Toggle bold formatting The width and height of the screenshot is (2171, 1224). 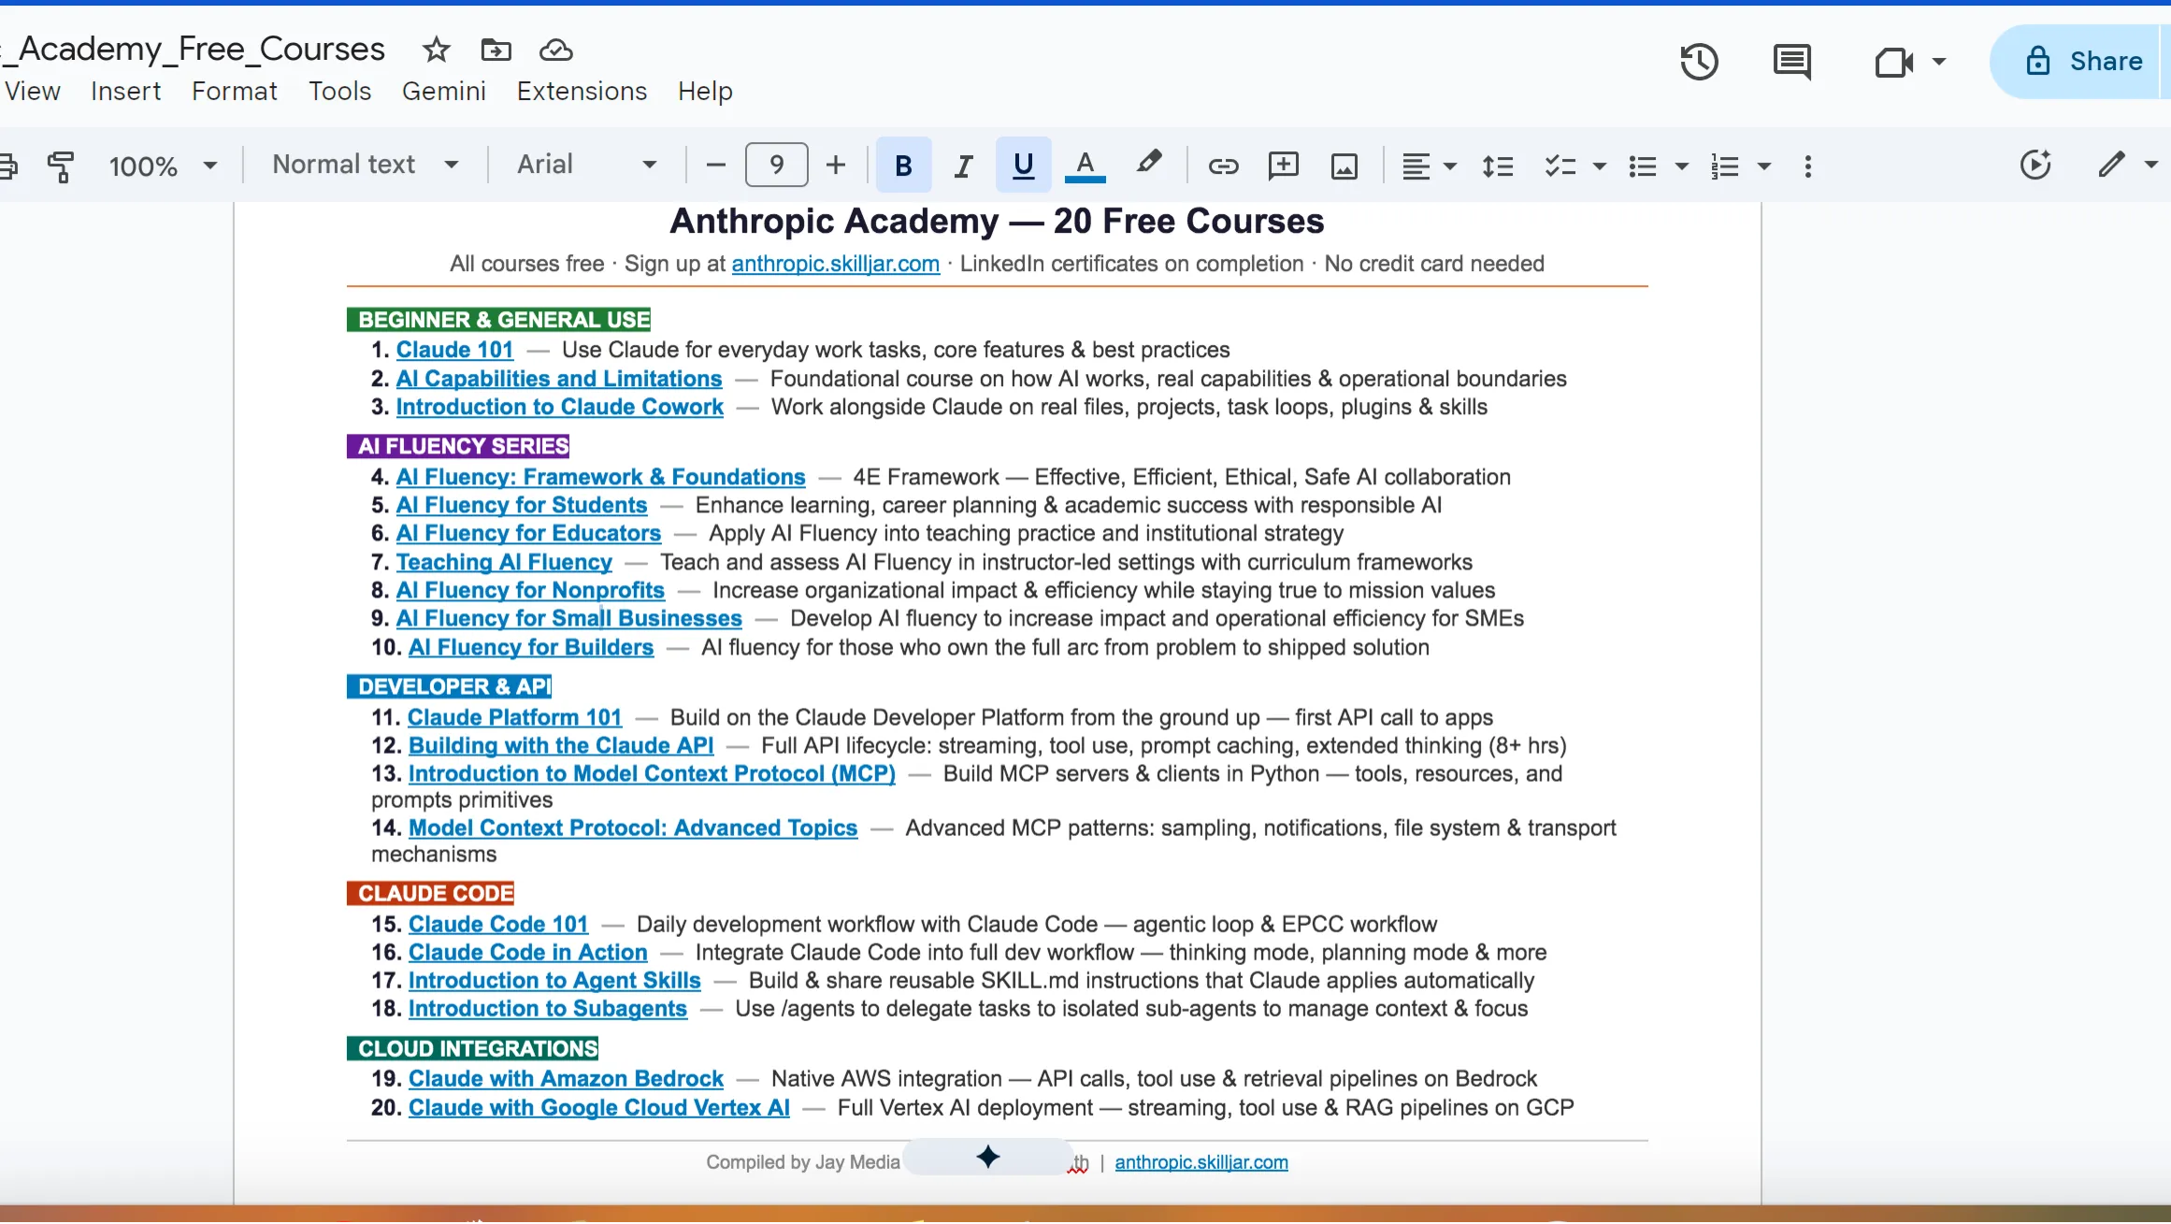pyautogui.click(x=903, y=166)
